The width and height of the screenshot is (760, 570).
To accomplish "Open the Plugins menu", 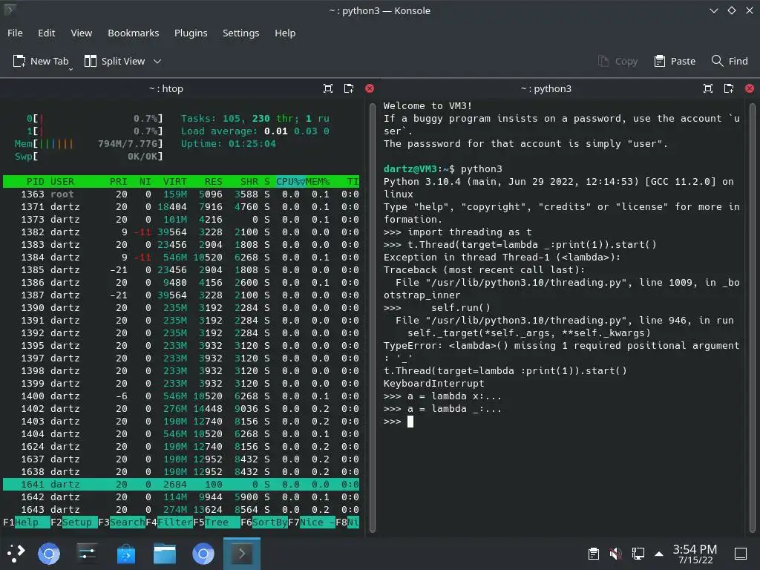I will click(191, 33).
